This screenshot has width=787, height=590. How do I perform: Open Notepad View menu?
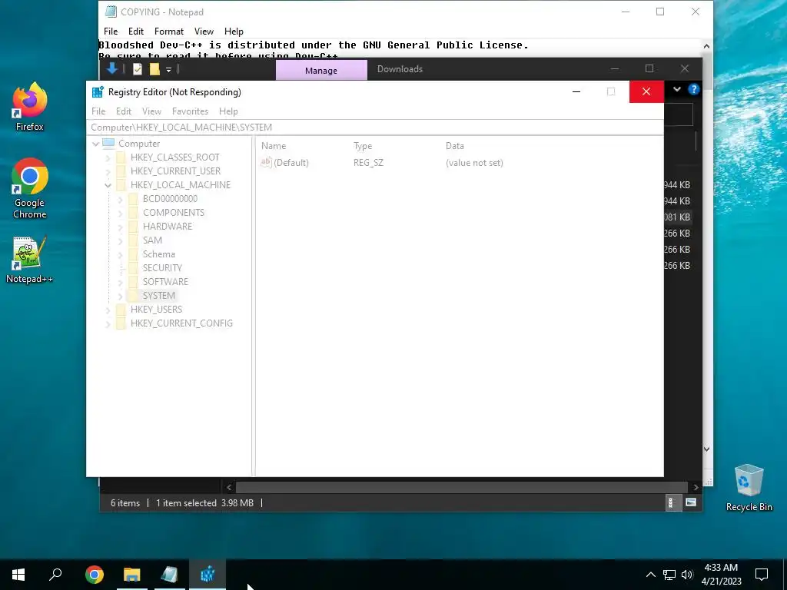click(204, 31)
